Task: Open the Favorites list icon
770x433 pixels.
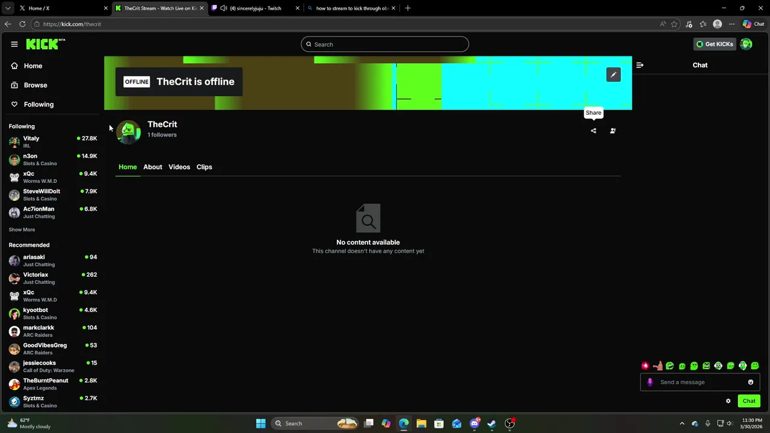Action: click(703, 24)
